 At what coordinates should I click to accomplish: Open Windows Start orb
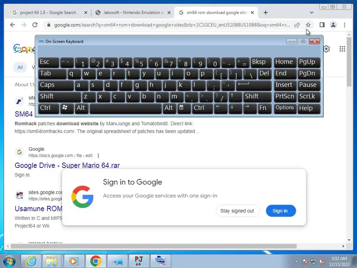point(9,261)
